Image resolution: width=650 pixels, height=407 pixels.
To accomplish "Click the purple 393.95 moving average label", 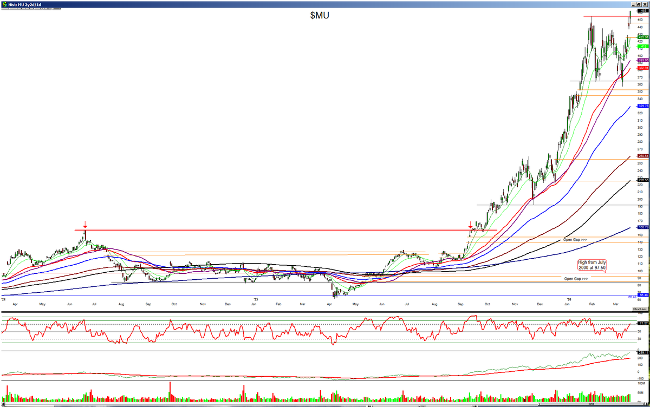I will [642, 60].
